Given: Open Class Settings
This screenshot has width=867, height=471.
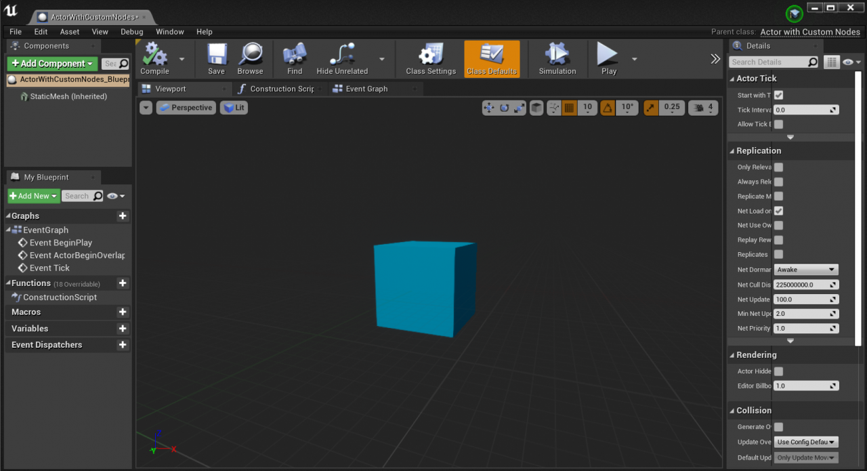Looking at the screenshot, I should tap(429, 54).
